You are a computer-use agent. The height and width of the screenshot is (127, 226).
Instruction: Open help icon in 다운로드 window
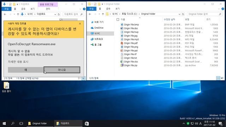[x=84, y=9]
